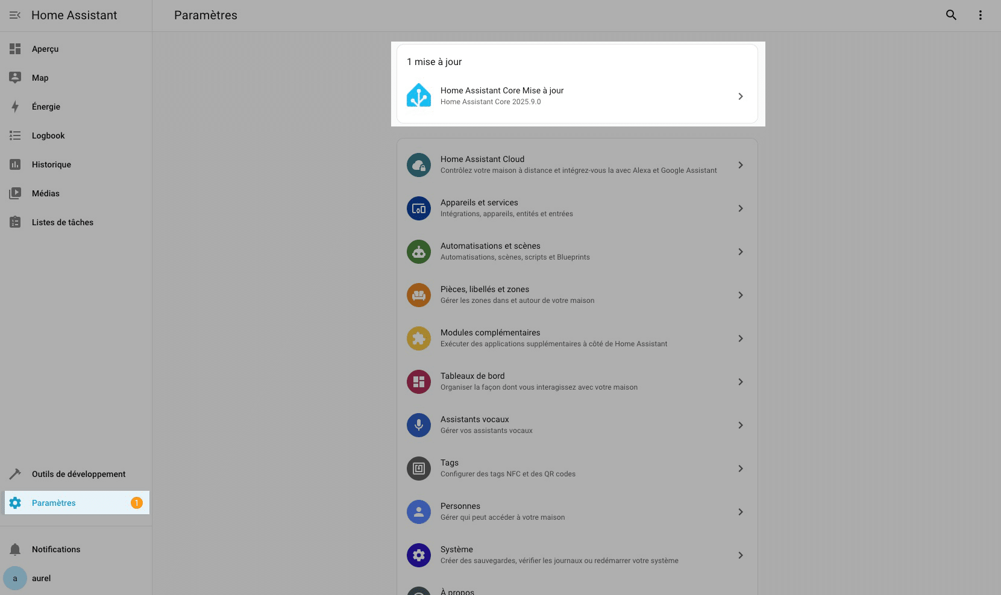The height and width of the screenshot is (595, 1001).
Task: Click the Appareils et services devices icon
Action: click(419, 208)
